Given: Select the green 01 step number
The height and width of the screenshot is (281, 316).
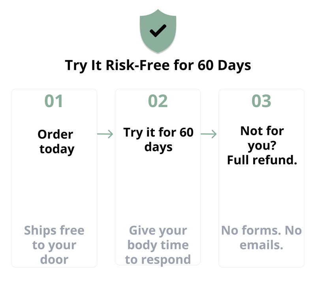Looking at the screenshot, I should (54, 101).
